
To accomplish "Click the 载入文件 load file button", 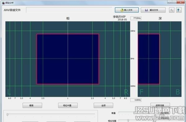I will pos(127,10).
